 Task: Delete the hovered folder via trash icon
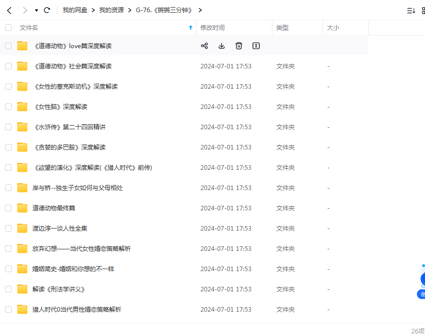[238, 46]
